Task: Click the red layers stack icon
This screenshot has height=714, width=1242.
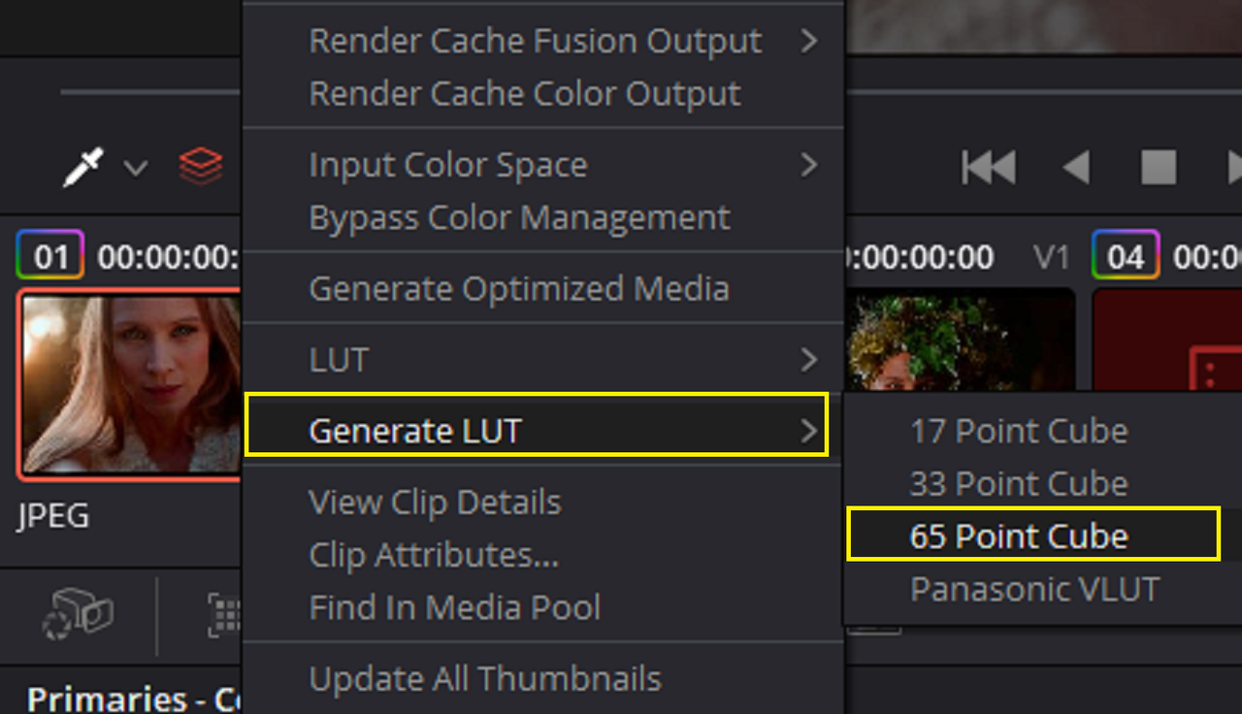Action: (201, 167)
